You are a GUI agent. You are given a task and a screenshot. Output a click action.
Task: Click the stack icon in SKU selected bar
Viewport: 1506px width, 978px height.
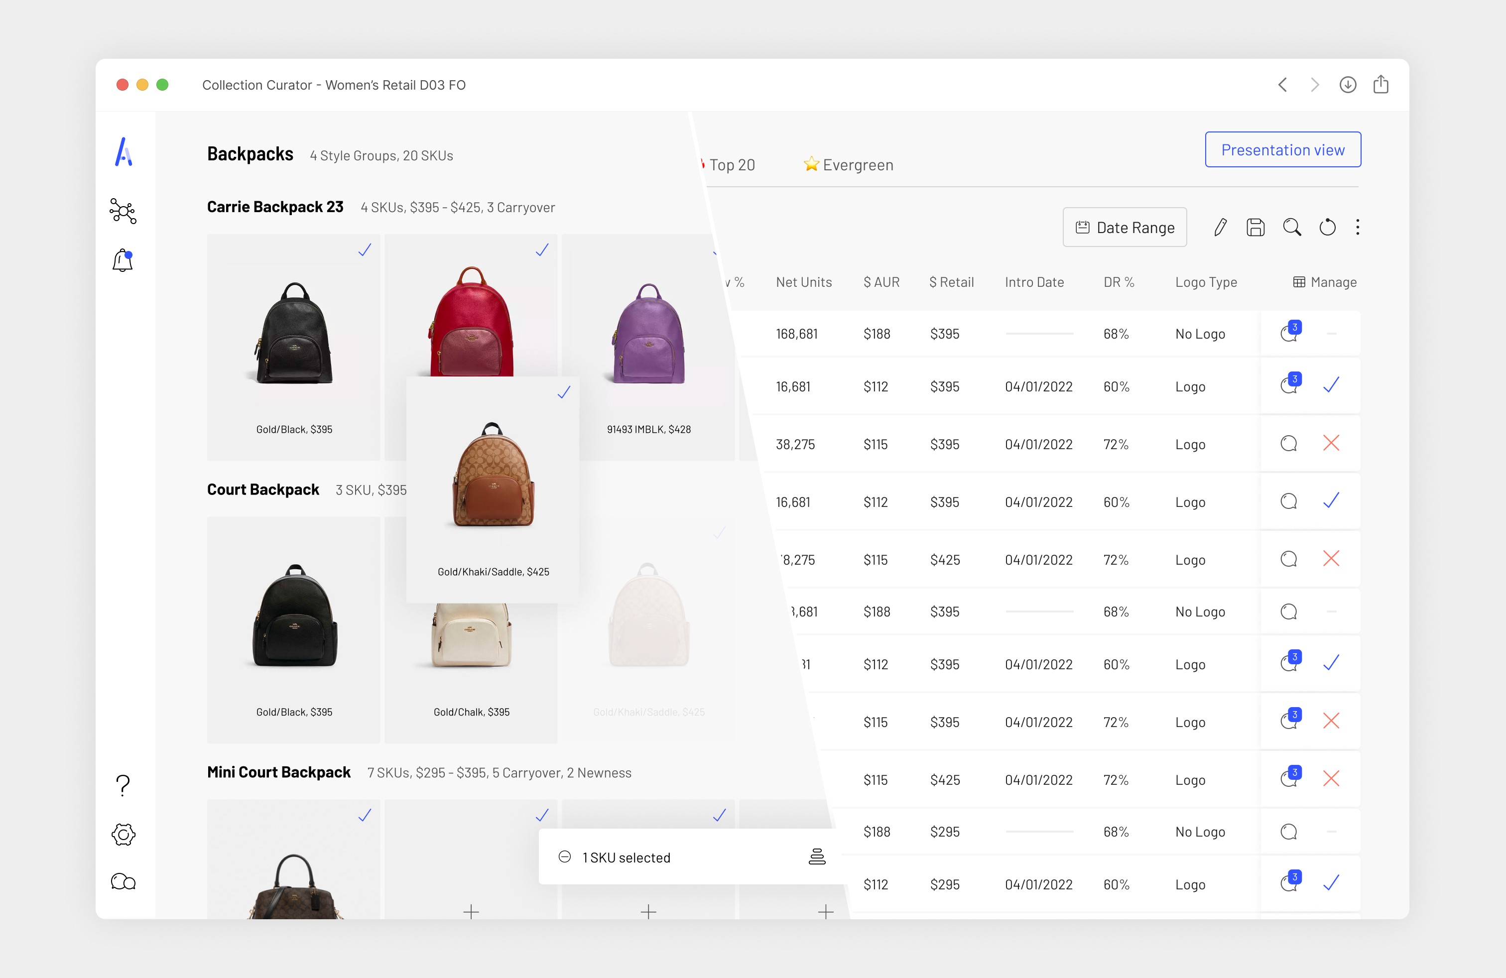click(x=818, y=856)
